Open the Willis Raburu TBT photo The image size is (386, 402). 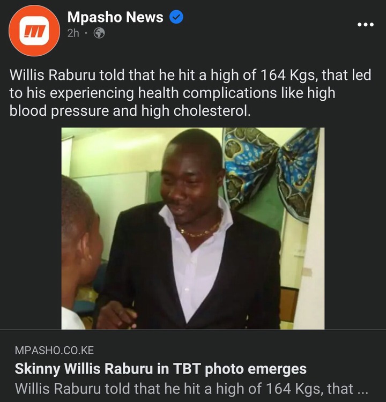click(193, 228)
